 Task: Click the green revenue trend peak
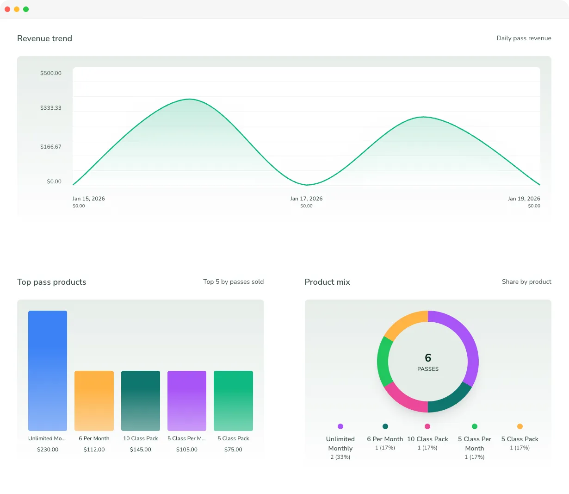[189, 99]
